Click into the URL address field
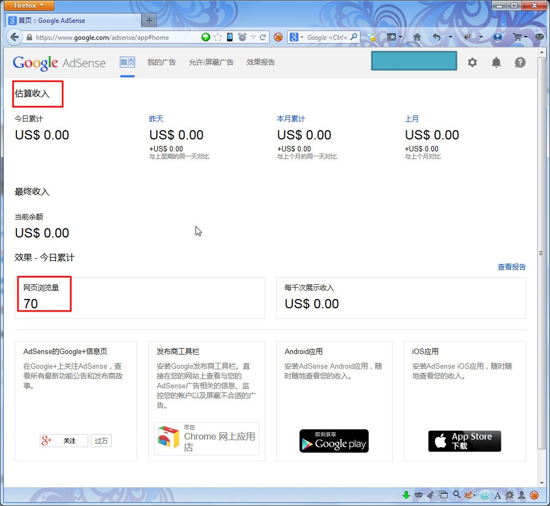550x506 pixels. pyautogui.click(x=118, y=38)
